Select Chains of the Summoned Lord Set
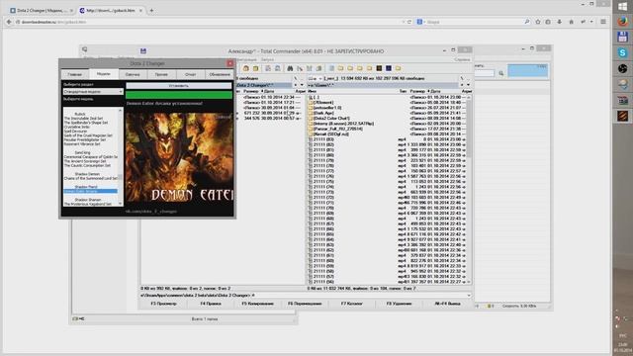Viewport: 633px width, 356px height. 91,178
